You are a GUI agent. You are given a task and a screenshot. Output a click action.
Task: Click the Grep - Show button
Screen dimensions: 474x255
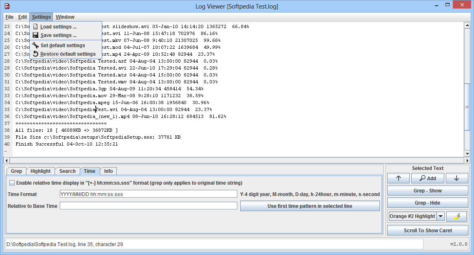click(428, 191)
